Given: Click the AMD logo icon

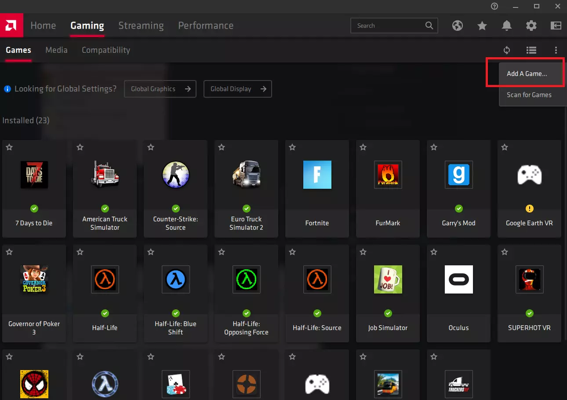Looking at the screenshot, I should [11, 26].
